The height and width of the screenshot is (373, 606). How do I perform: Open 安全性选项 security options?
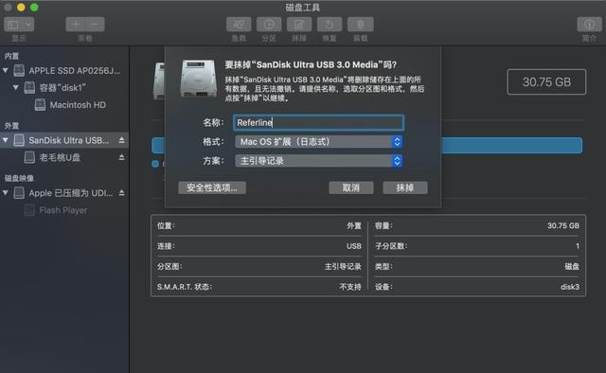pos(212,187)
